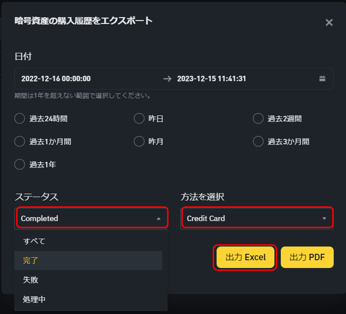Click the arrow between start and end dates
Image resolution: width=346 pixels, height=314 pixels.
tap(168, 79)
